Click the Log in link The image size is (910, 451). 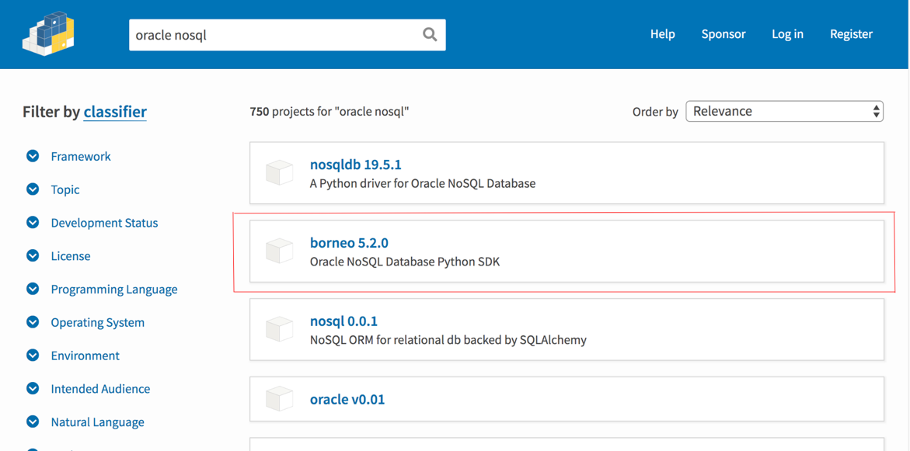tap(787, 34)
